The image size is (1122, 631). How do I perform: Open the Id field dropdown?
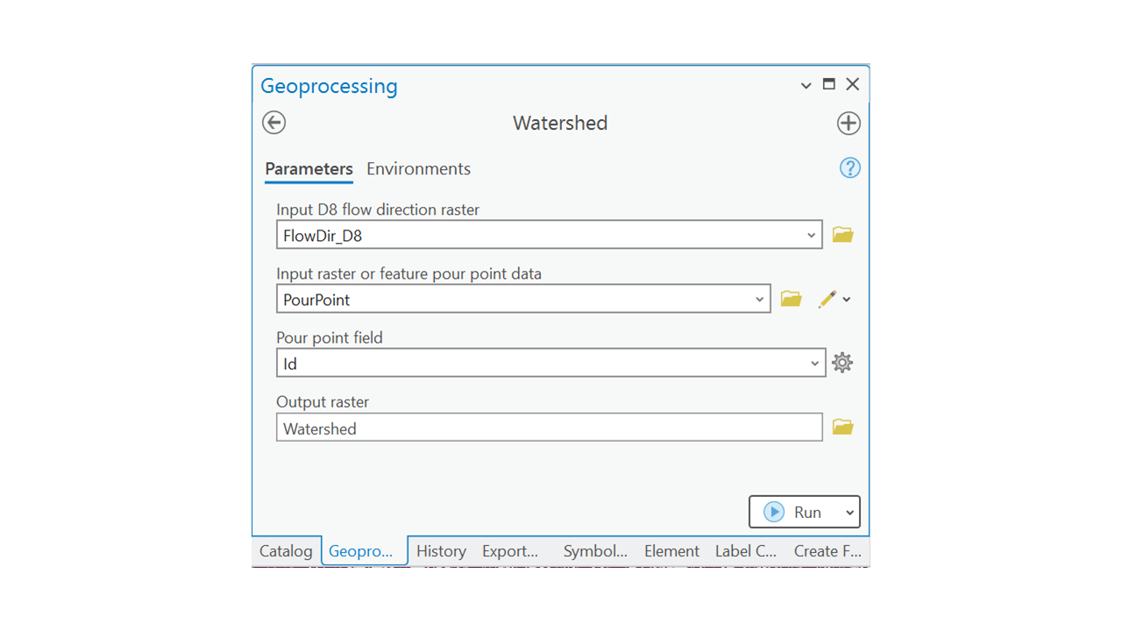pyautogui.click(x=814, y=363)
